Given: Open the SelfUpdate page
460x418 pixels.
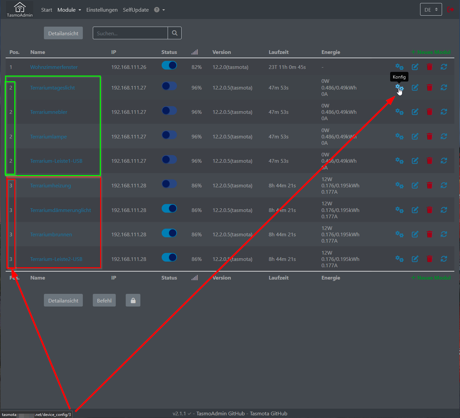Looking at the screenshot, I should point(136,10).
